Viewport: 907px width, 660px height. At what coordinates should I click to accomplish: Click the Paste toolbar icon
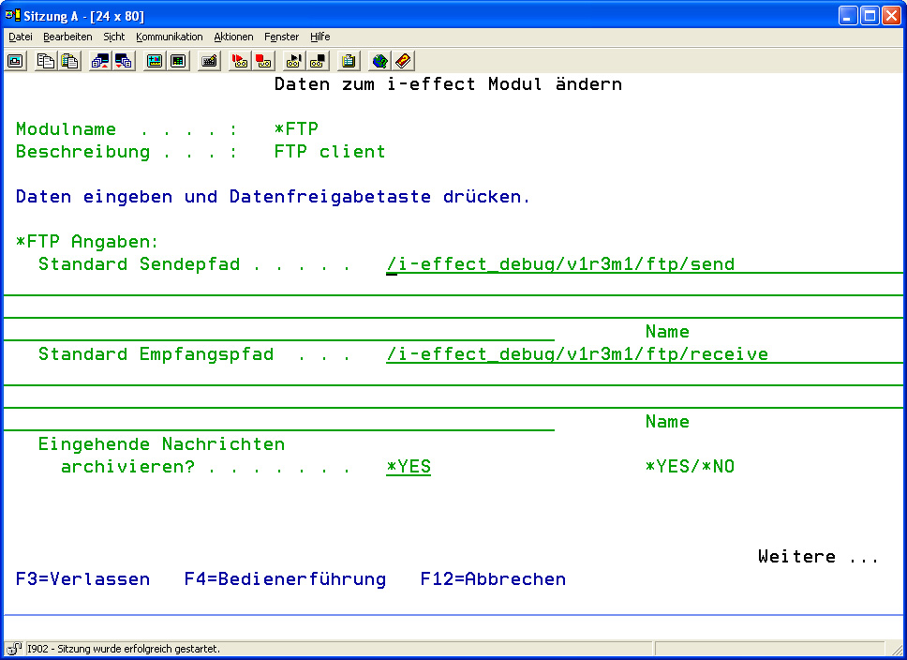click(69, 61)
